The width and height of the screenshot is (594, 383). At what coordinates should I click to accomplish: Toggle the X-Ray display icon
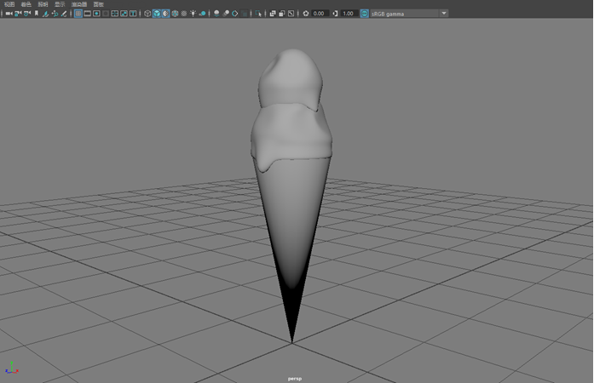(273, 14)
